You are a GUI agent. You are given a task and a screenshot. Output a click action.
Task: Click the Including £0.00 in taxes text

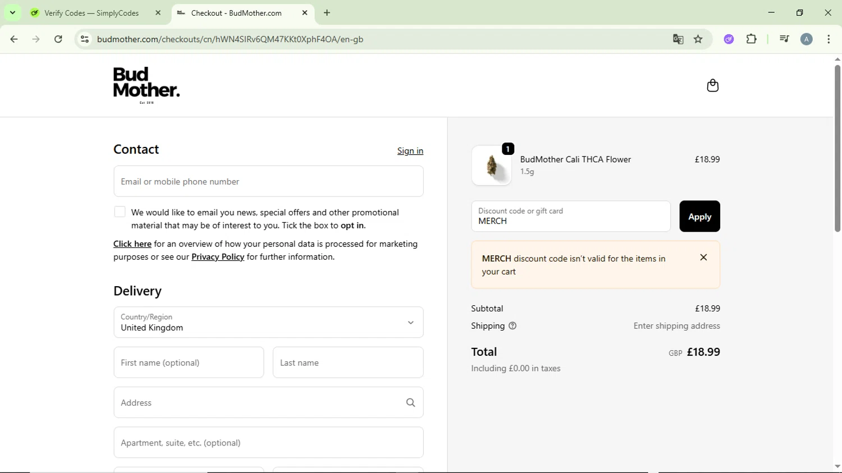(516, 369)
